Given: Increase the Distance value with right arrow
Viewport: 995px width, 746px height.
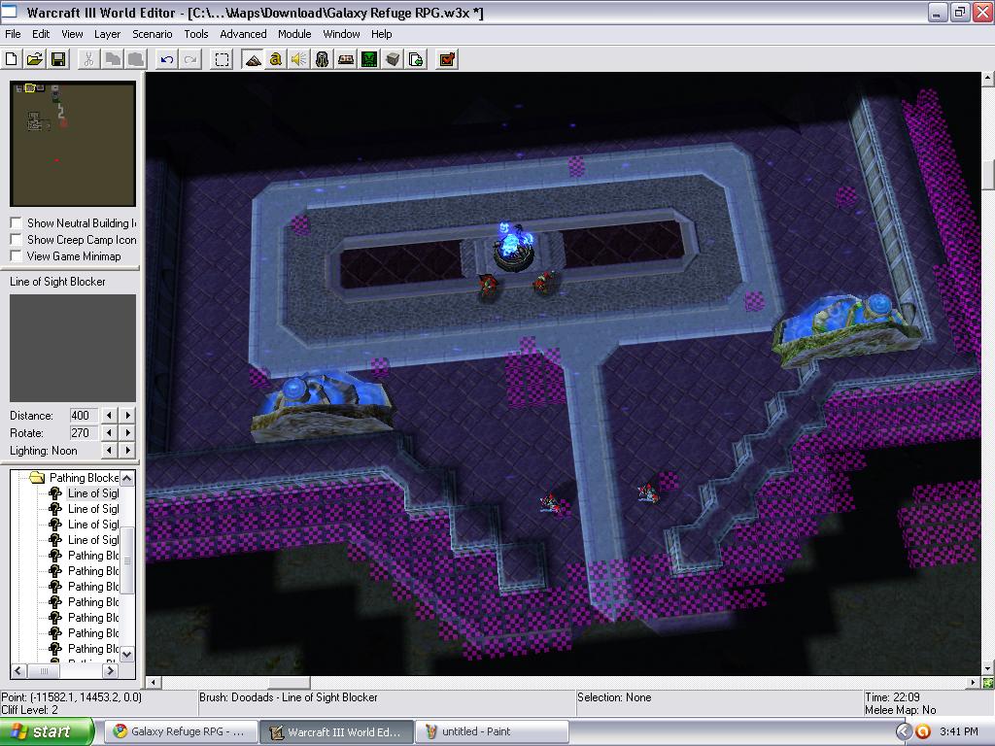Looking at the screenshot, I should [128, 416].
